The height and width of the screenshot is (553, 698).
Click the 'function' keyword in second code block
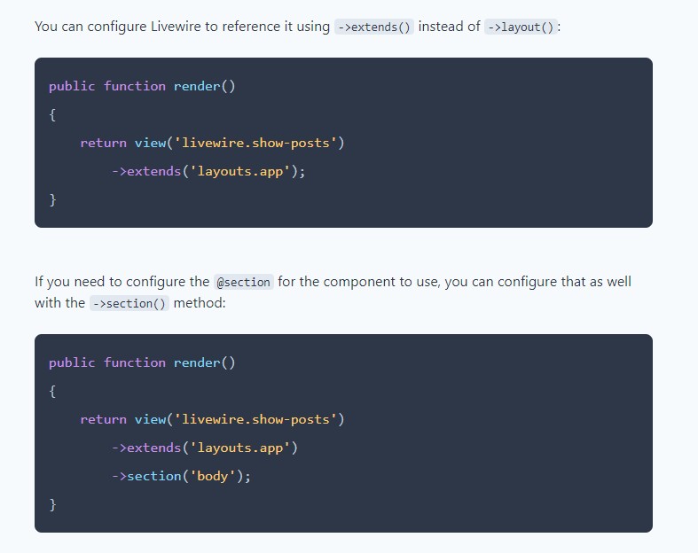point(134,362)
